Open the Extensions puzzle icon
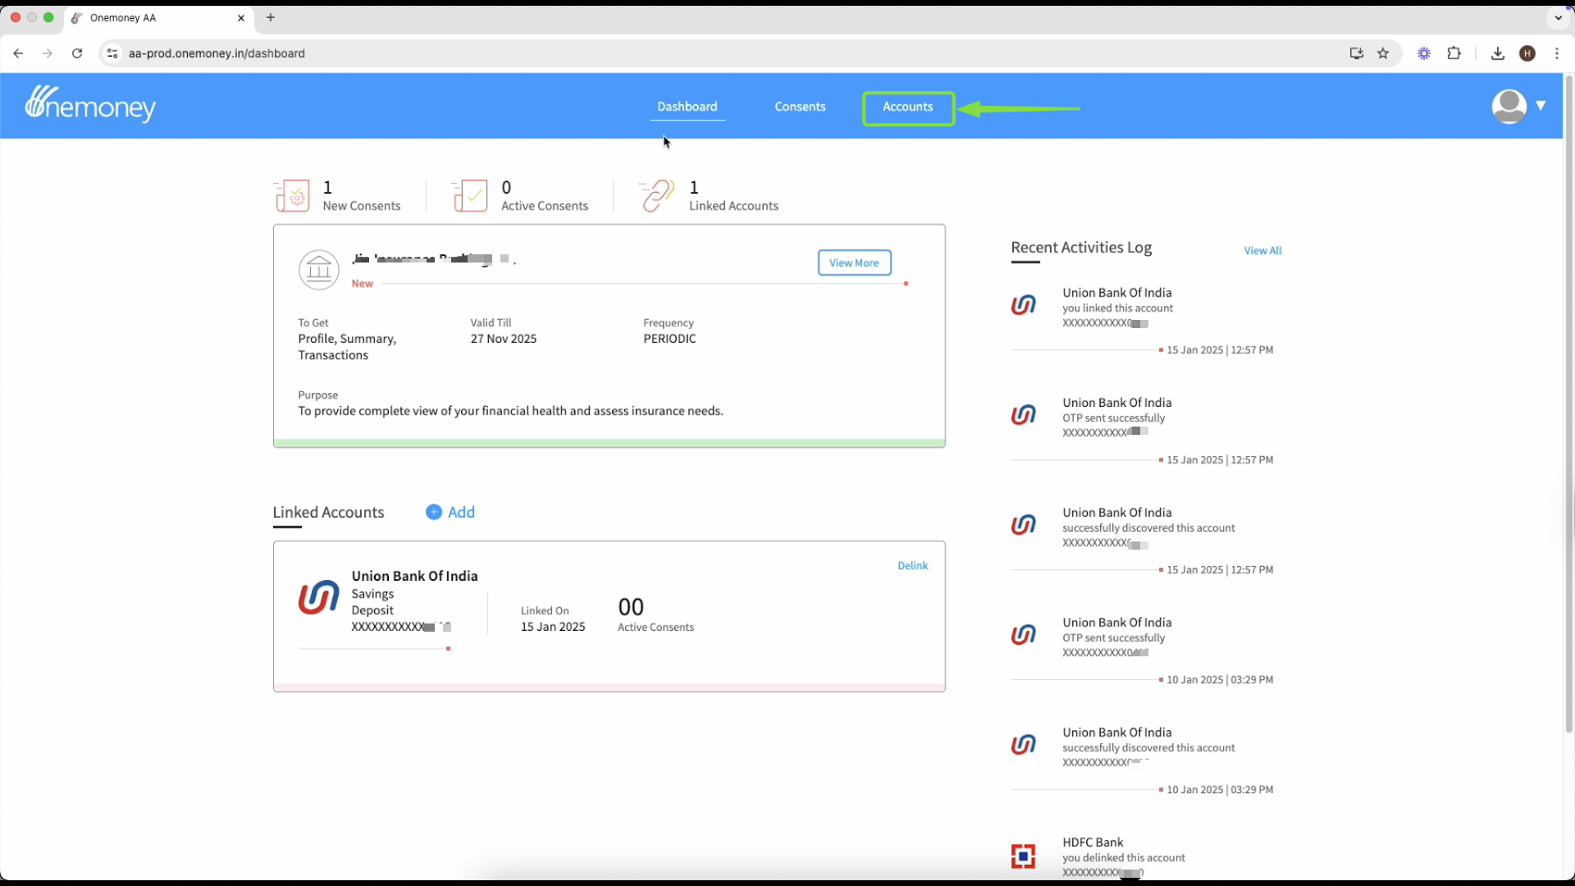 coord(1454,53)
